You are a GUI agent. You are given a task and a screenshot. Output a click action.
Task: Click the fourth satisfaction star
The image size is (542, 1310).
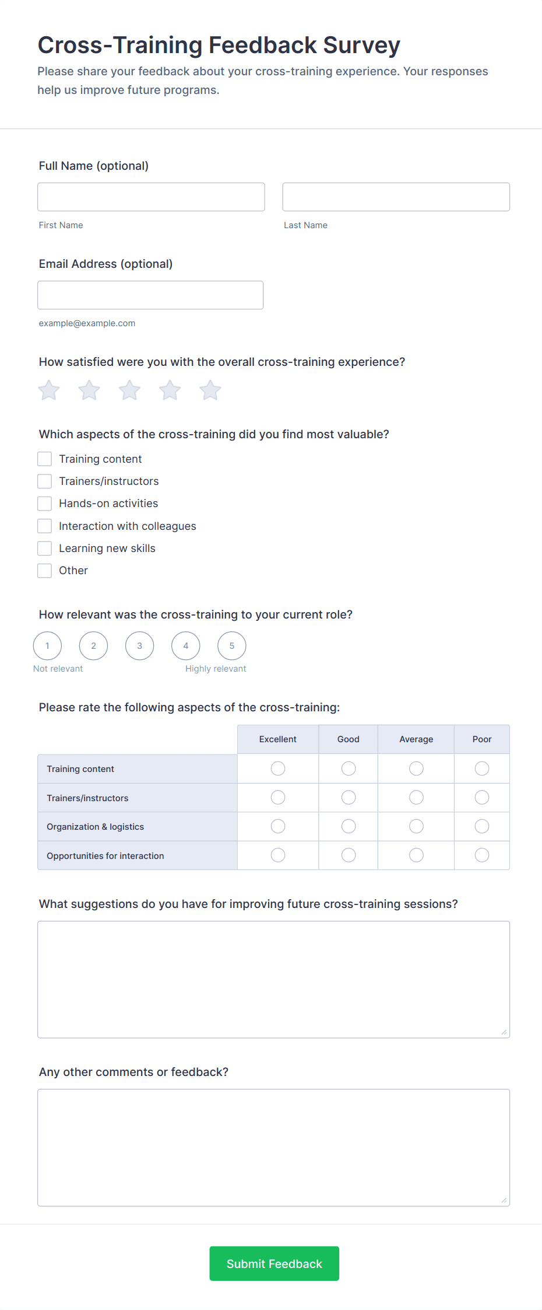(170, 390)
